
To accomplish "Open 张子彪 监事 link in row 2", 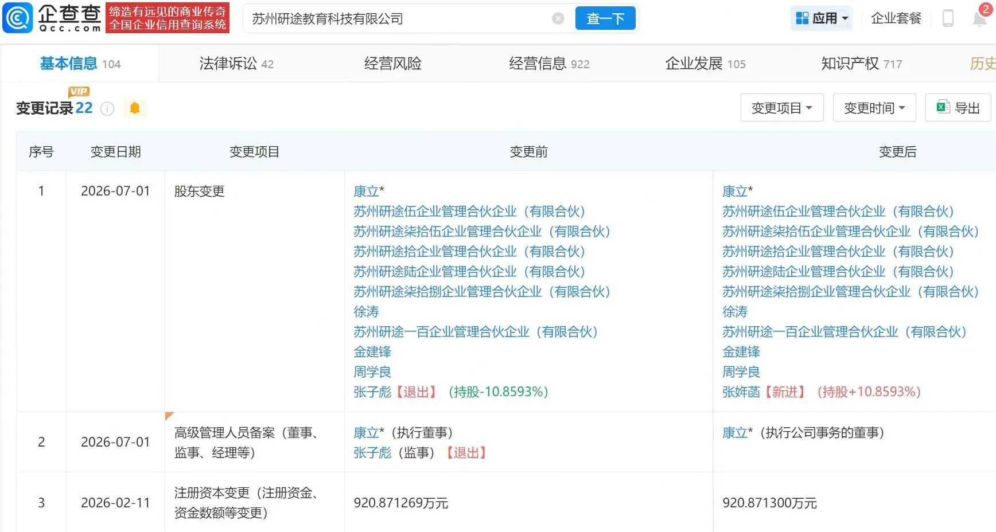I will [x=372, y=453].
